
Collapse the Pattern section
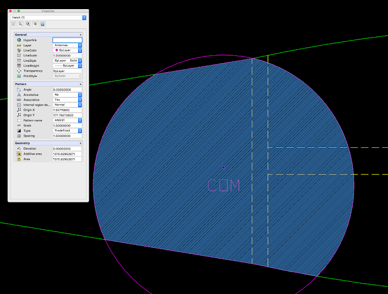(x=81, y=84)
